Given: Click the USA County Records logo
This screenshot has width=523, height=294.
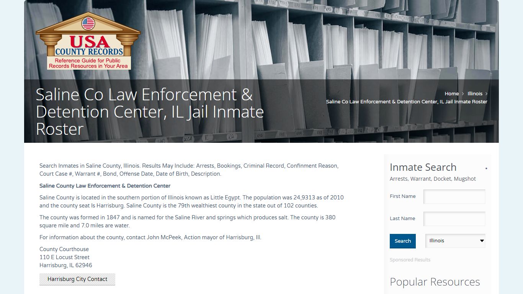Looking at the screenshot, I should 88,42.
